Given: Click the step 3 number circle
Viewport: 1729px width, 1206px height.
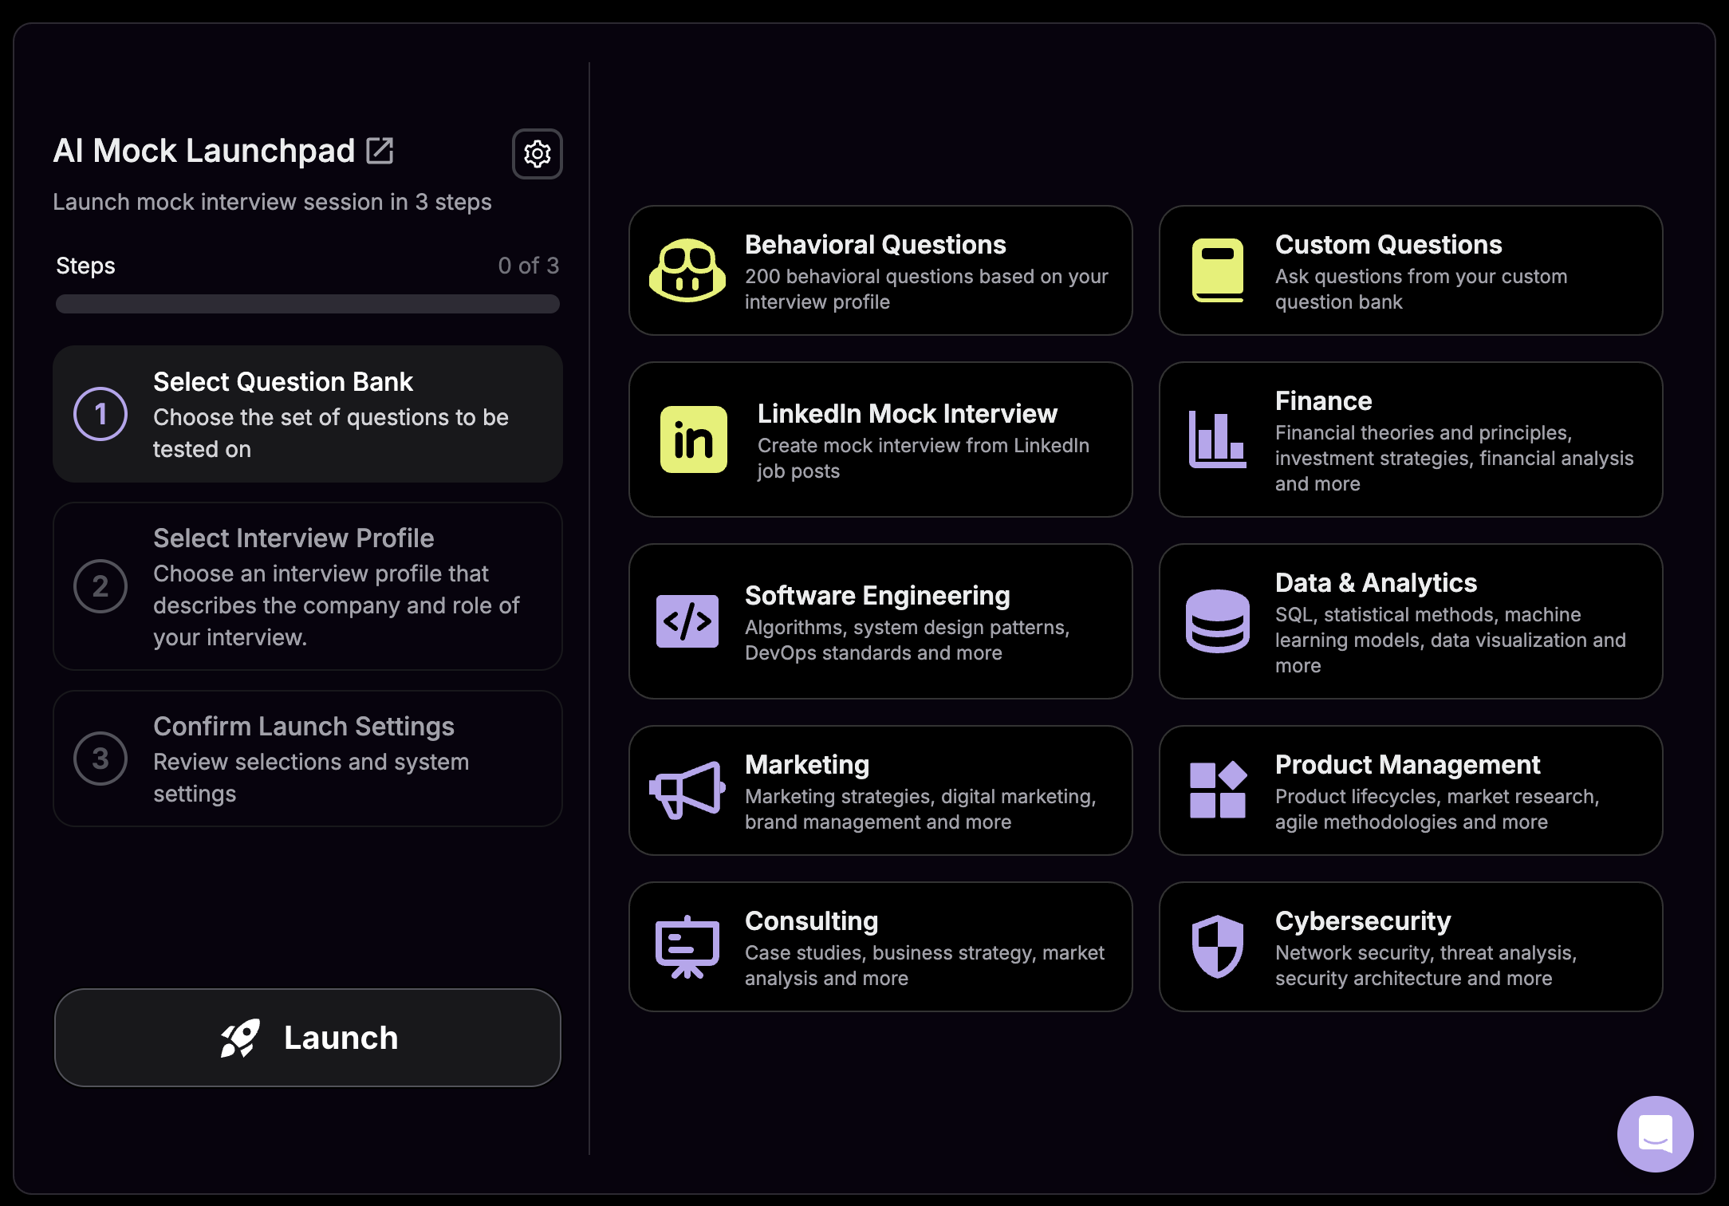Looking at the screenshot, I should tap(100, 759).
